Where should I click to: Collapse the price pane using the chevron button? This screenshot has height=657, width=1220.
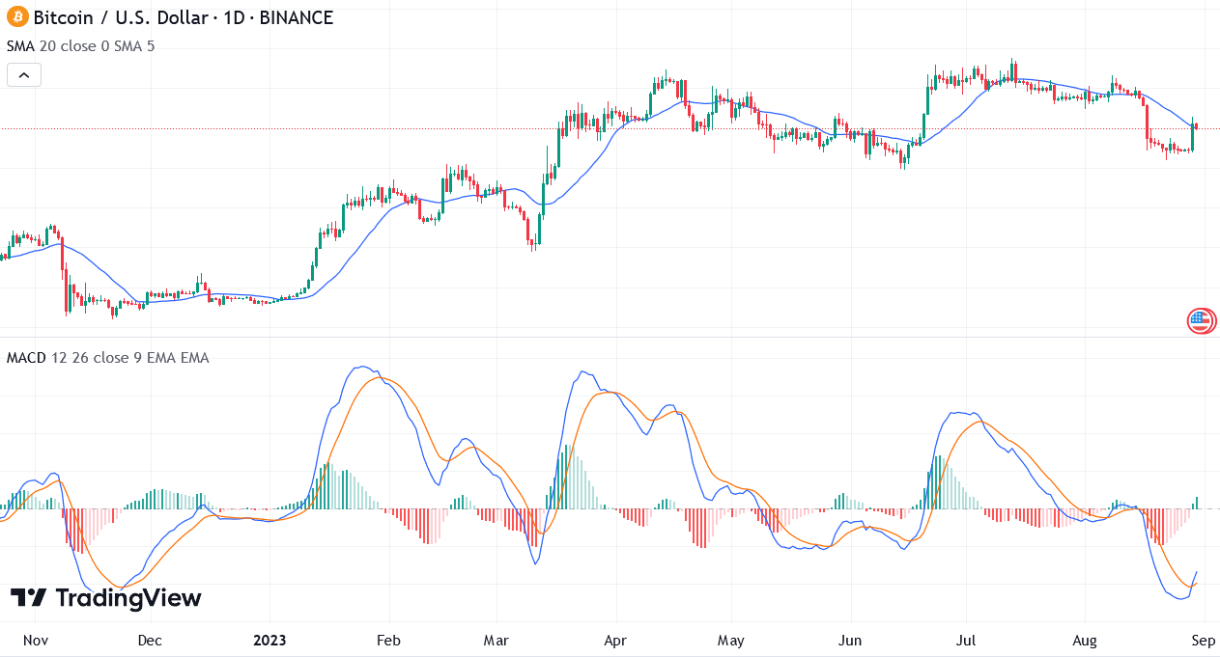(x=23, y=74)
